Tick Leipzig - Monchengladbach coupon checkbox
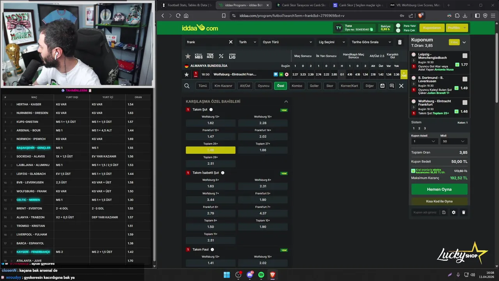 465,56
